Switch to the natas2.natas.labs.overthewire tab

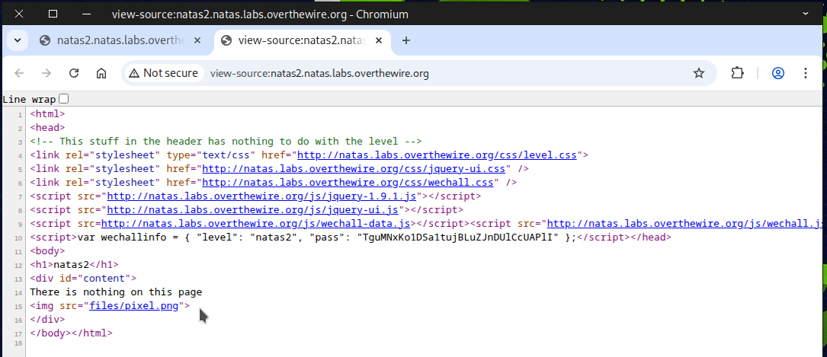[x=120, y=40]
